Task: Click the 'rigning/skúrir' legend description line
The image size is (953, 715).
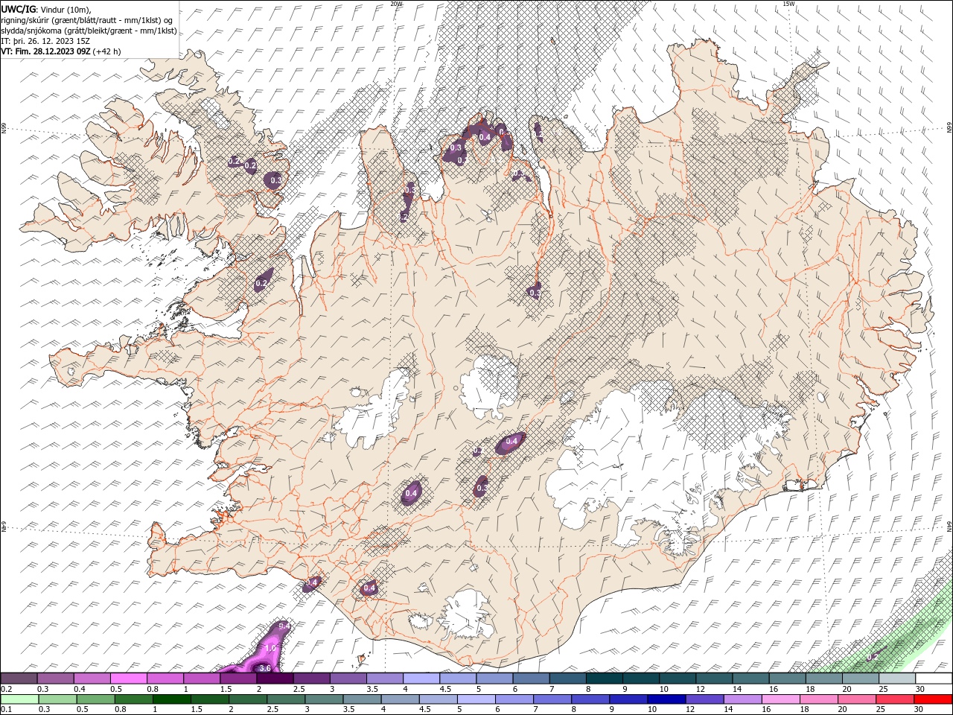Action: pyautogui.click(x=88, y=19)
